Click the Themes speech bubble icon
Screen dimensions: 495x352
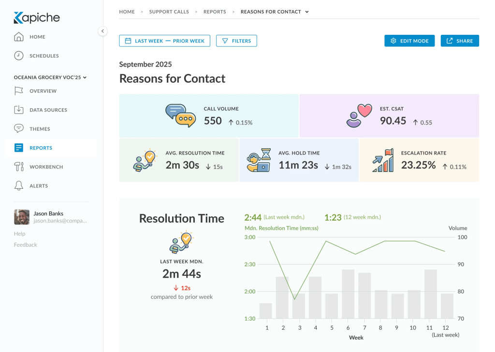pyautogui.click(x=19, y=129)
